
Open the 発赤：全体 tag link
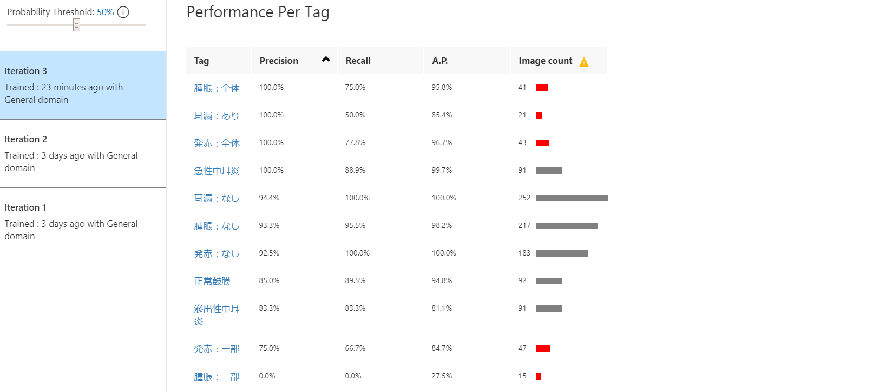pos(217,143)
